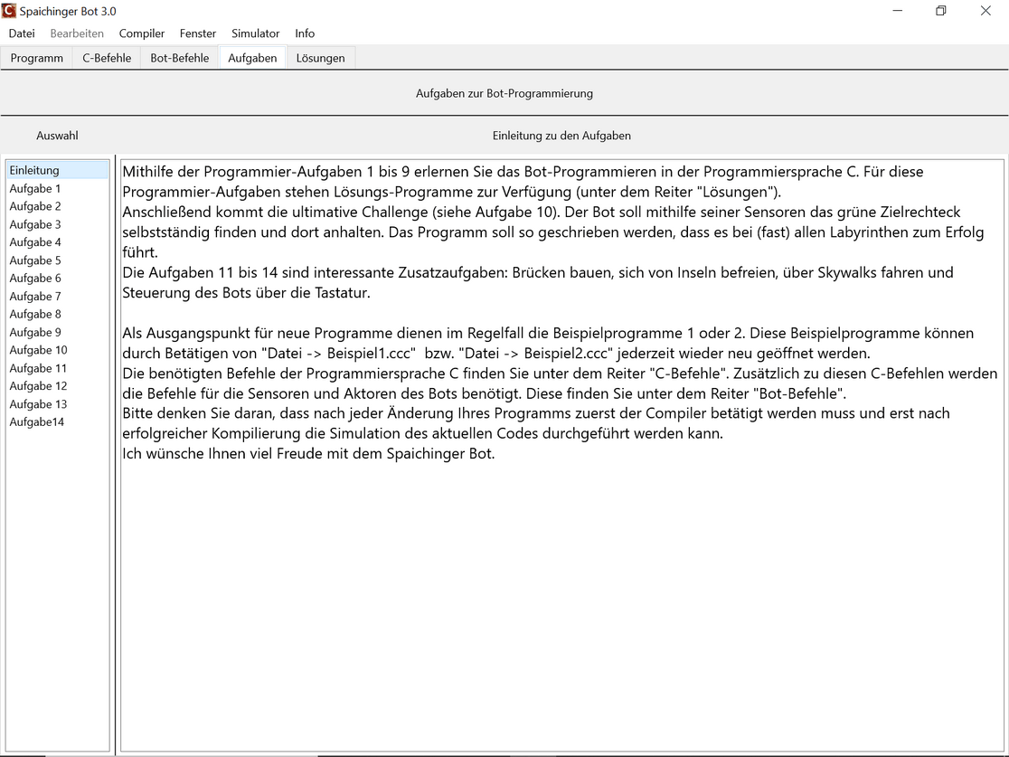
Task: Open the Simulator menu
Action: click(x=256, y=33)
